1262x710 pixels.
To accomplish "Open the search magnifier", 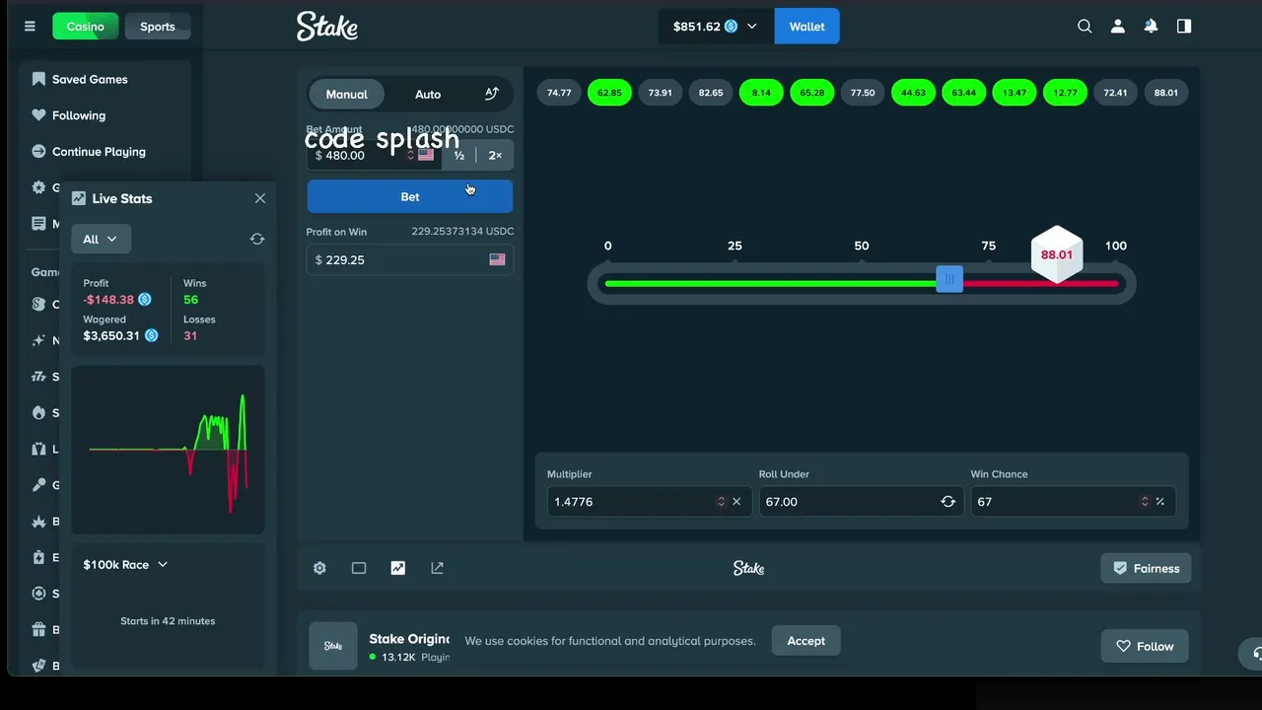I will (1085, 27).
